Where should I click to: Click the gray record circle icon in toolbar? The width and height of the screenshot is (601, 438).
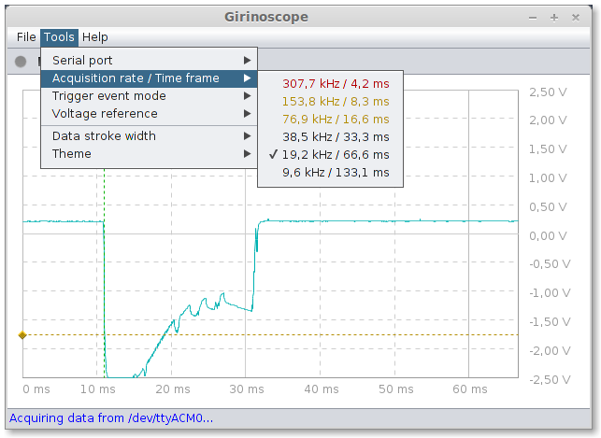pos(21,62)
